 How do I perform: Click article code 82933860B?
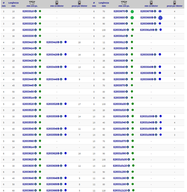pos(147,79)
